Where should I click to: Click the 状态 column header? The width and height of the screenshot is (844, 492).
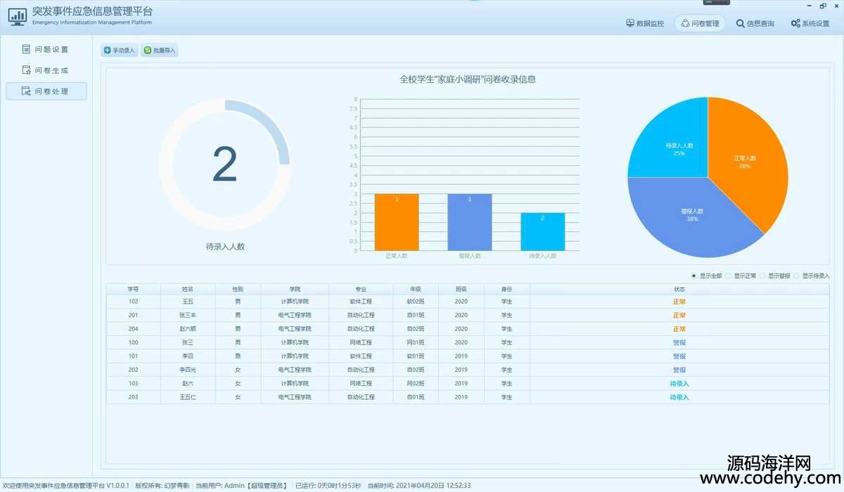679,289
